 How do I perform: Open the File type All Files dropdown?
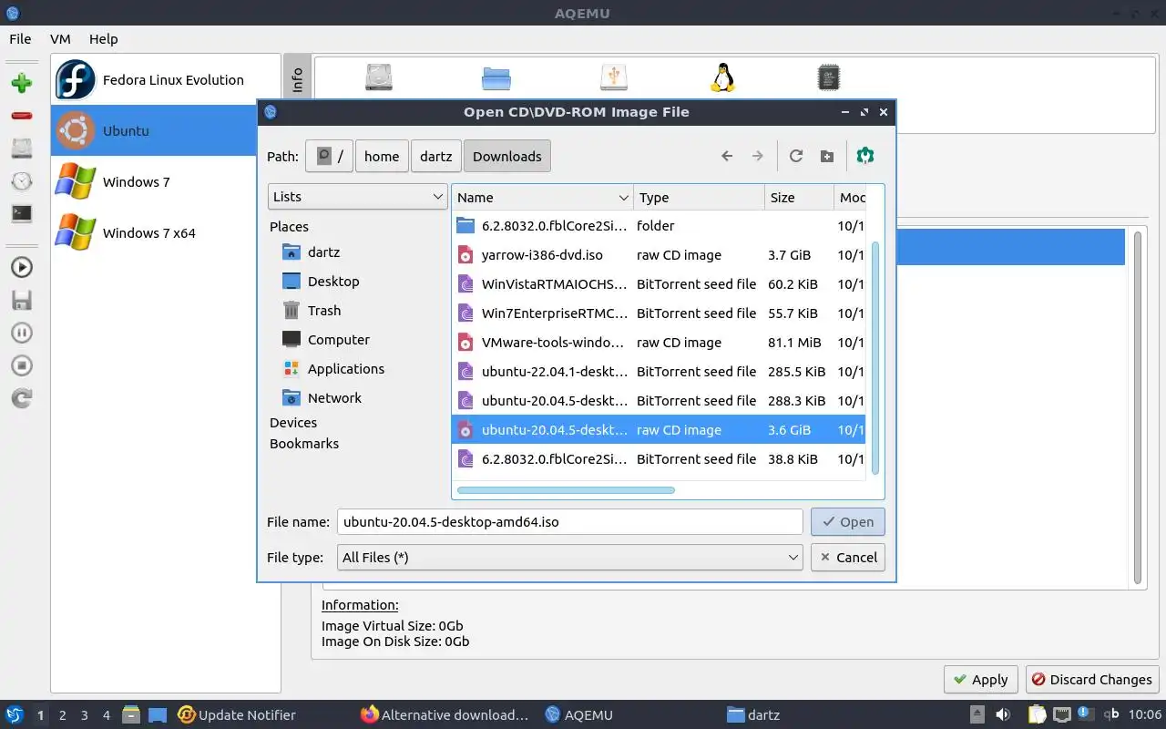pyautogui.click(x=570, y=558)
